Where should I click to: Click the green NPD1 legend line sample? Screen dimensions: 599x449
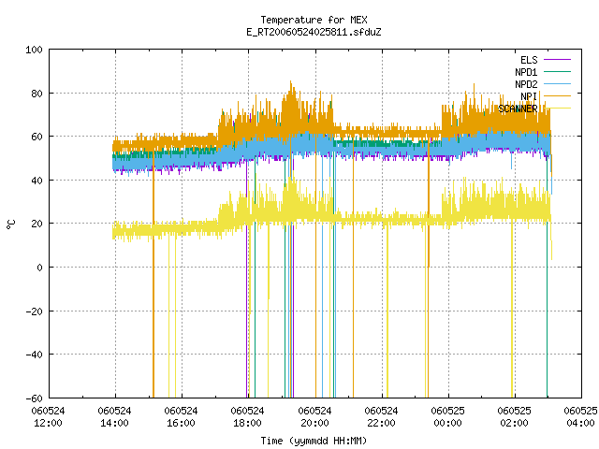click(557, 71)
